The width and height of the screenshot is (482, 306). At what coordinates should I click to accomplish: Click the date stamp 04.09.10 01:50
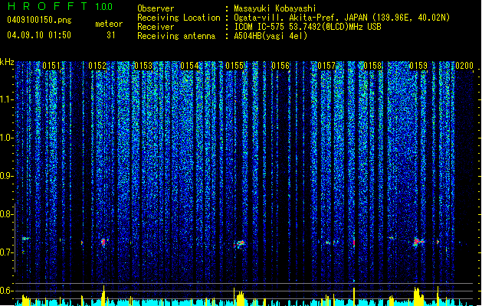pos(39,35)
